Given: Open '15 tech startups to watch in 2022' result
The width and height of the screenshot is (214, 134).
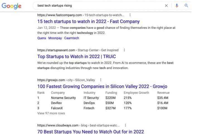Looking at the screenshot, I should click(88, 21).
